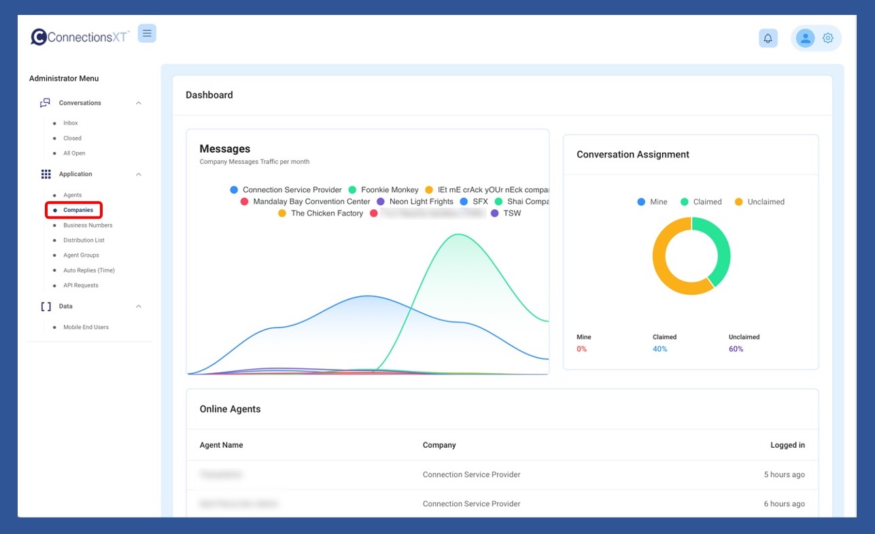Toggle Foonkie Monkey series in chart legend
This screenshot has height=534, width=875.
pyautogui.click(x=383, y=190)
